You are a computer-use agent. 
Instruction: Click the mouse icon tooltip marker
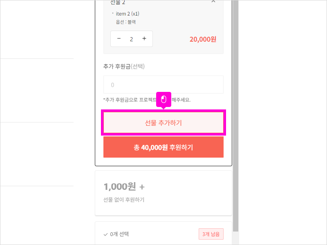point(163,99)
